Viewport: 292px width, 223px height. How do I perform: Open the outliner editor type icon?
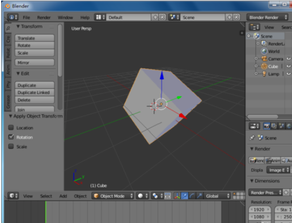(254, 27)
